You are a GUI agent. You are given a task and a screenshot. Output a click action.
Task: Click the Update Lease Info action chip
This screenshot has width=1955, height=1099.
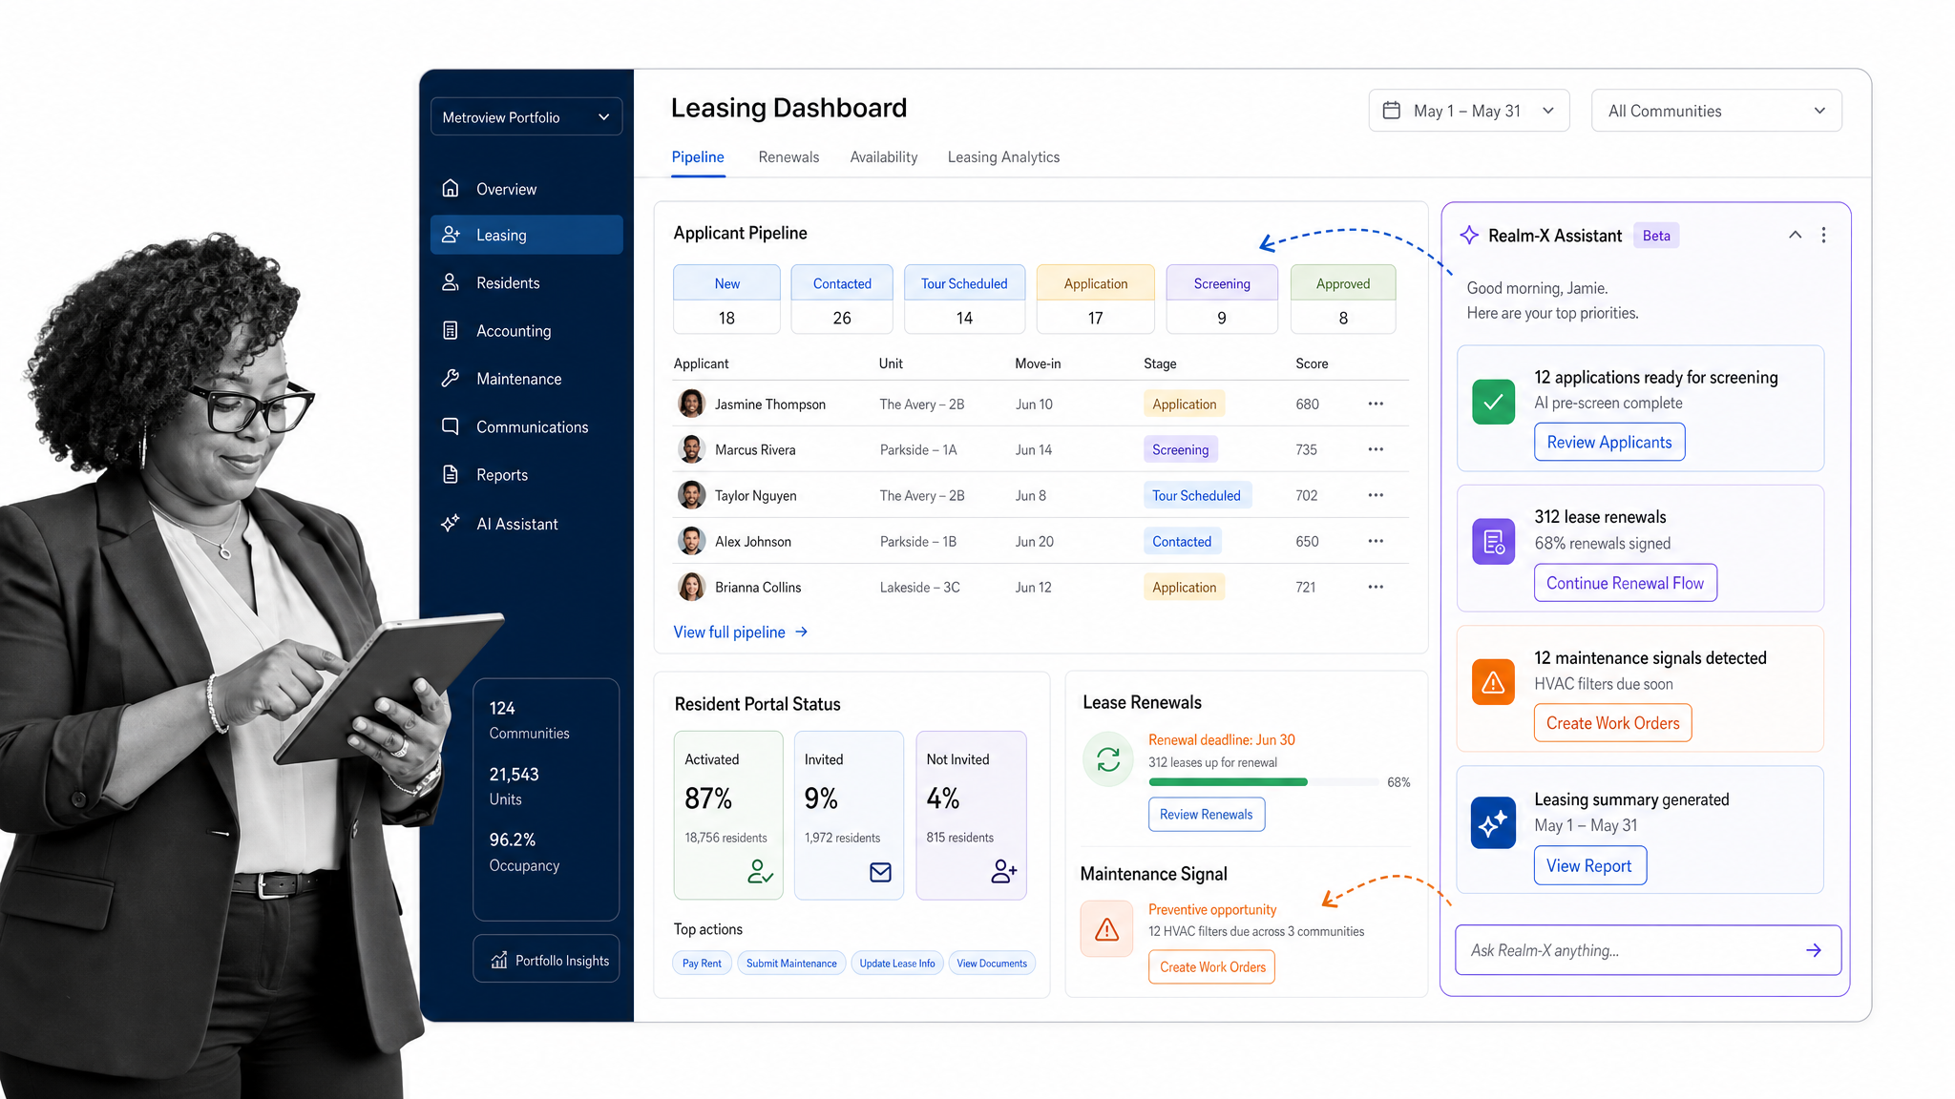click(x=896, y=964)
